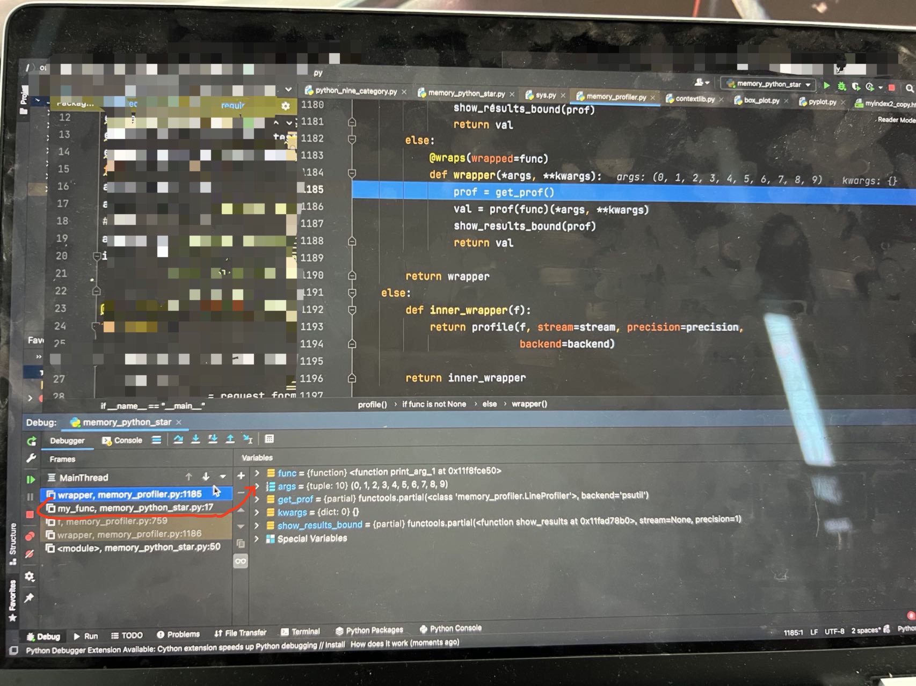Step out of the current function
The height and width of the screenshot is (686, 916).
tap(230, 439)
